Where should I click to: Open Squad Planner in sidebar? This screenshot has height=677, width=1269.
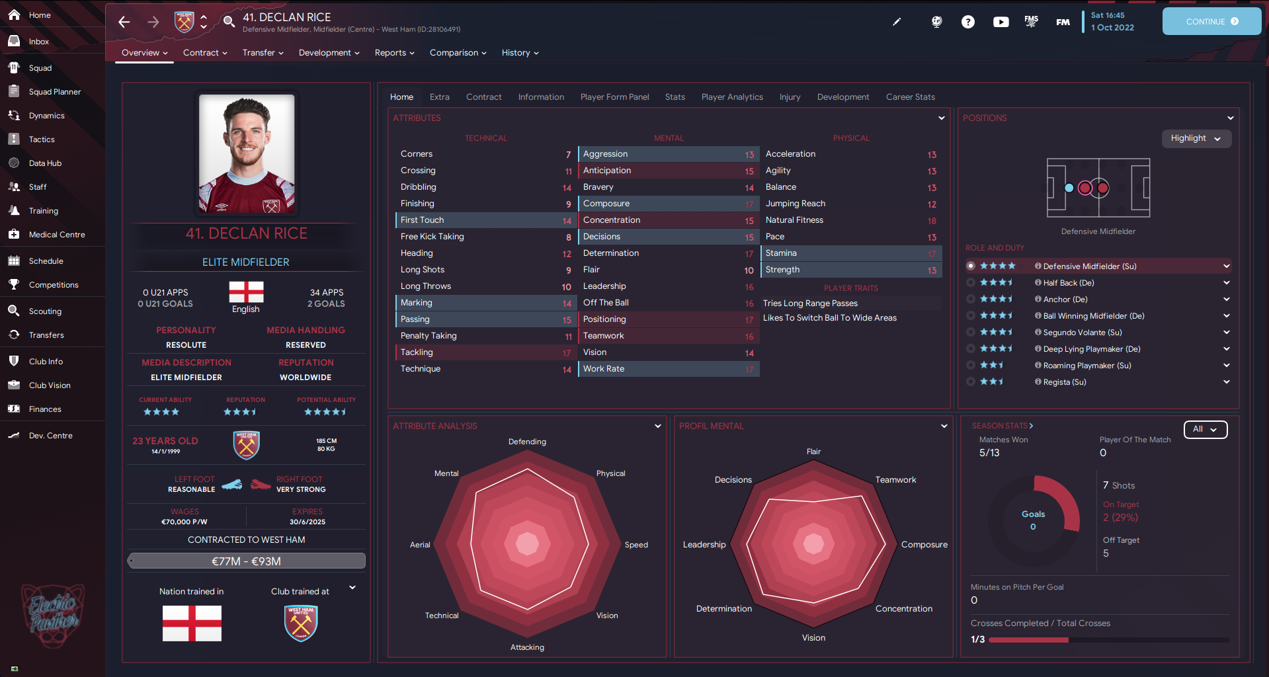(x=54, y=92)
